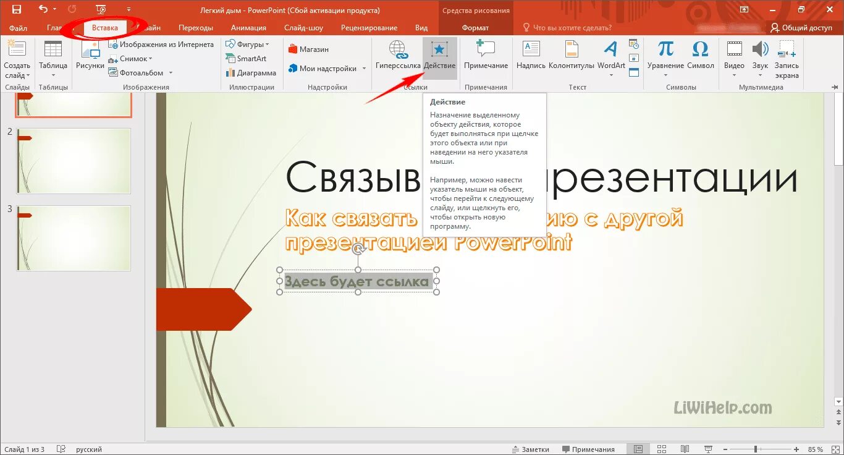Open the Магазин add-ins store
The image size is (844, 455).
(x=309, y=49)
